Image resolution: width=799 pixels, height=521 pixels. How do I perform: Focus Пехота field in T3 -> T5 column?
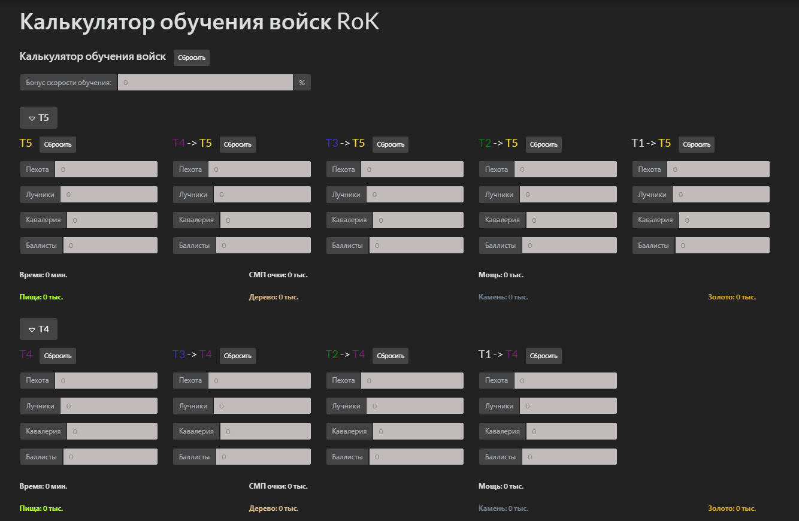(412, 169)
